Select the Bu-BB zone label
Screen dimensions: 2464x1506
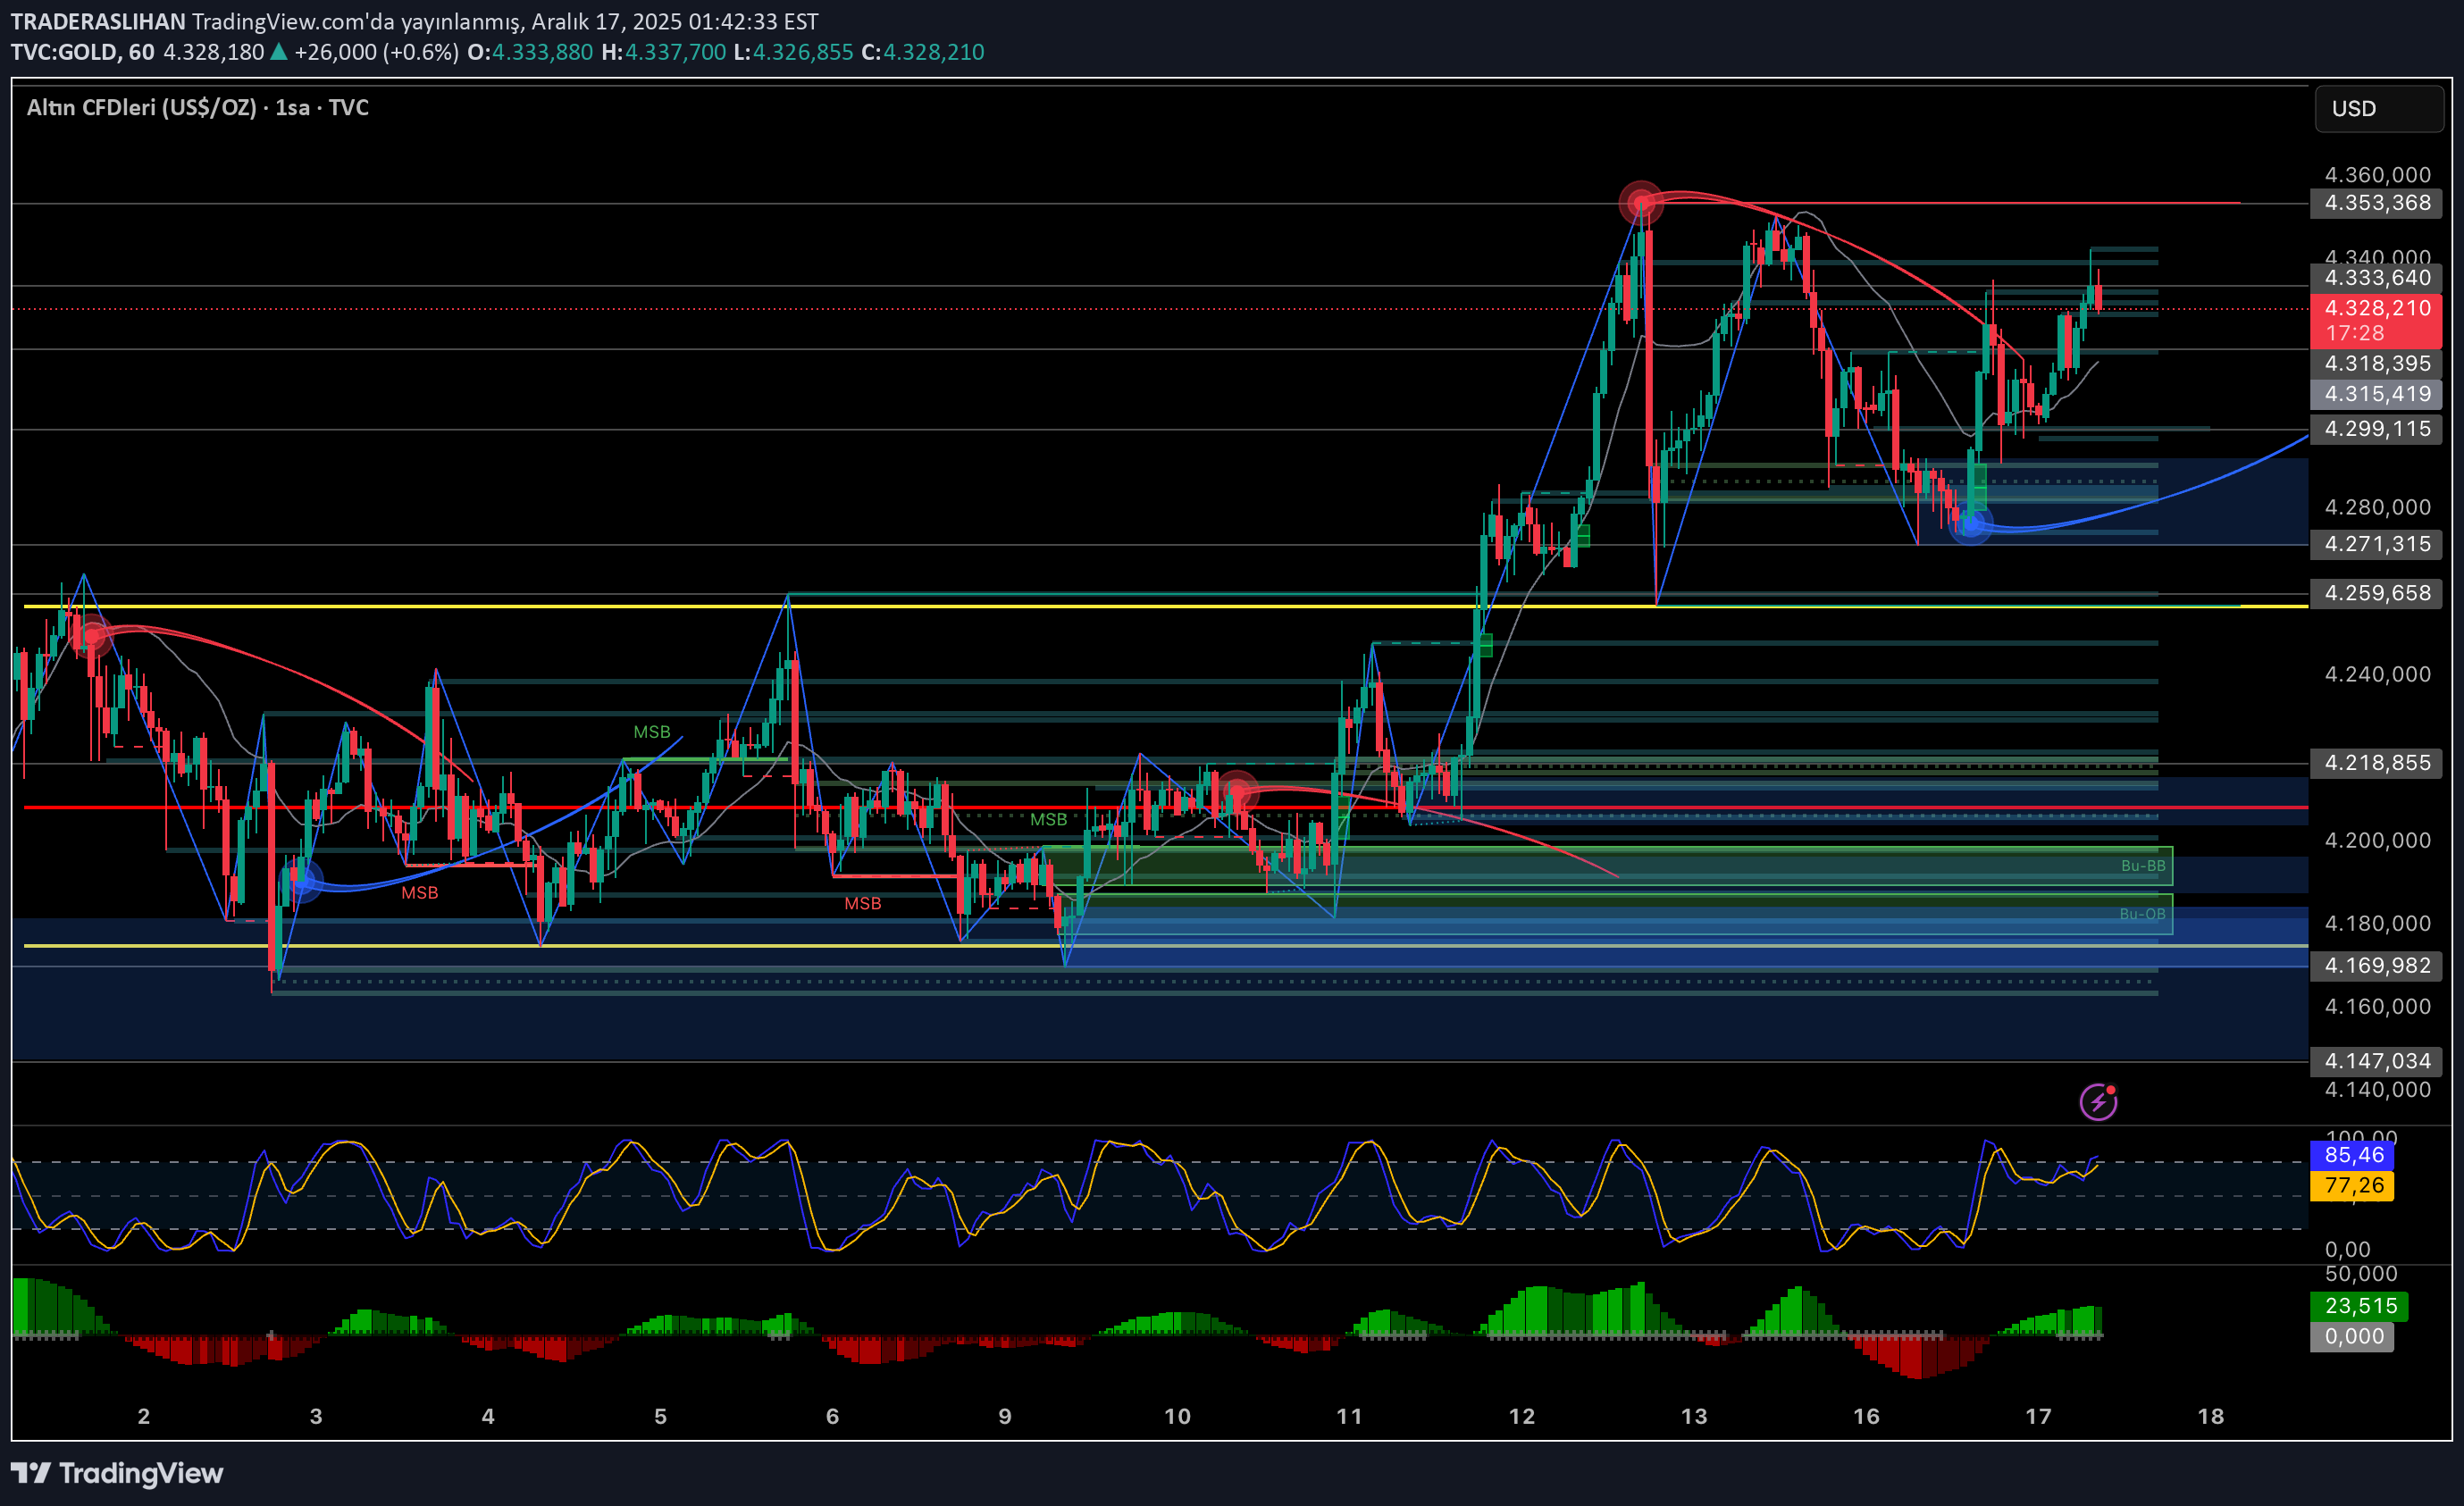(x=2142, y=866)
